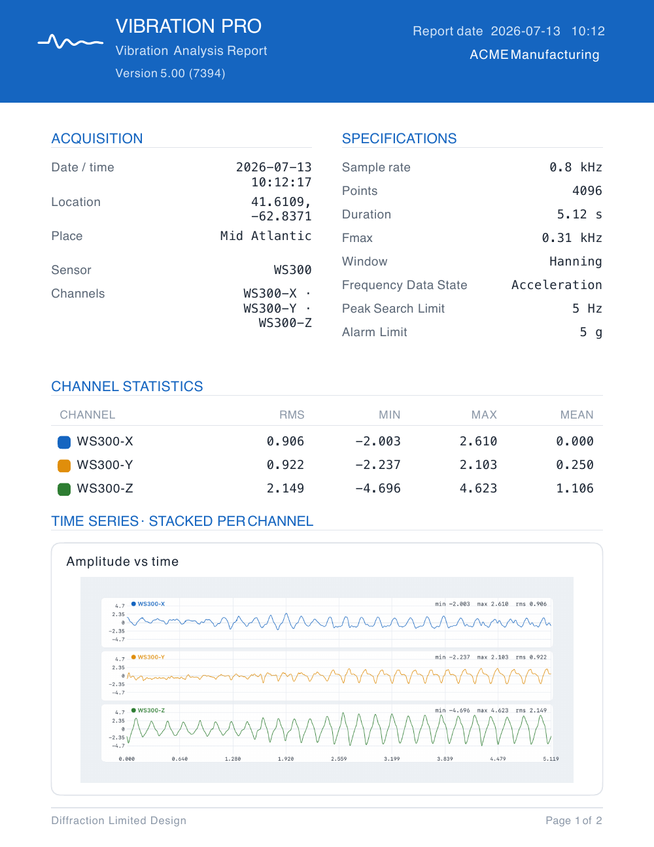Click the CHANNEL column header
This screenshot has height=847, width=654.
88,415
